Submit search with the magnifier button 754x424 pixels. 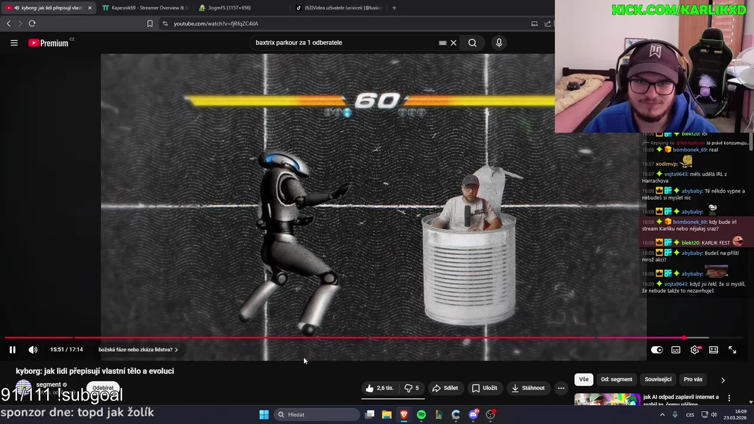472,42
